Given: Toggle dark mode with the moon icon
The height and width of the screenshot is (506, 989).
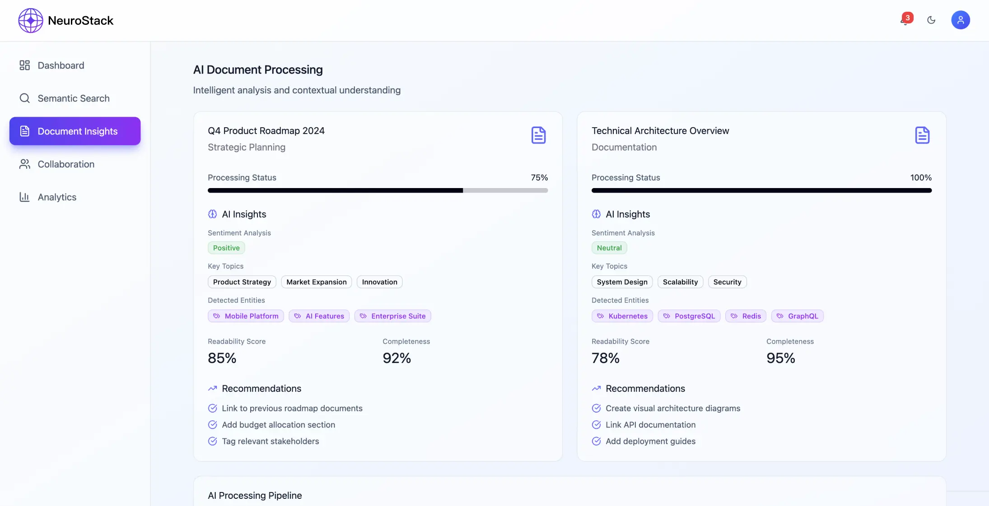Looking at the screenshot, I should tap(931, 20).
